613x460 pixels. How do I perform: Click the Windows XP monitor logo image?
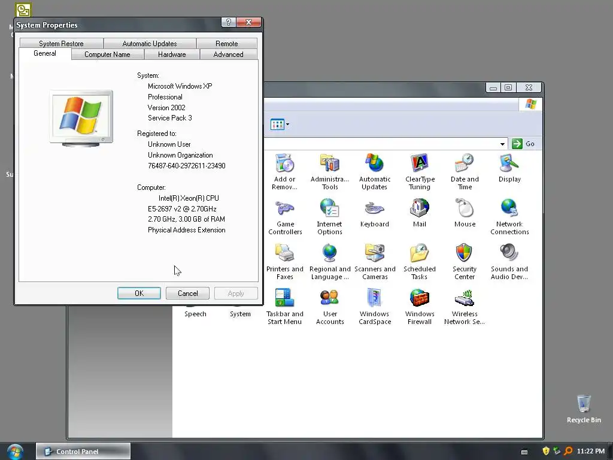coord(81,118)
